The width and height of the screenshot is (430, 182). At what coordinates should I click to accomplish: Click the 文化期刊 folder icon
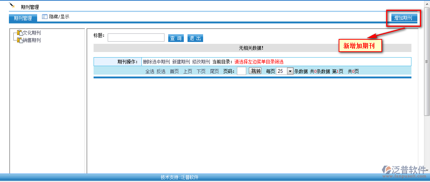tap(20, 33)
